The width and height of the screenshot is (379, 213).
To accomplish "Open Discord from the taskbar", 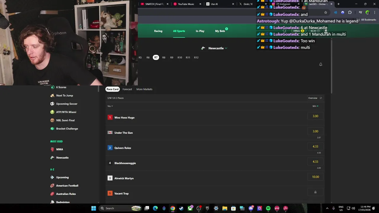I will click(251, 208).
